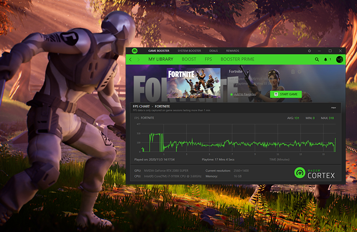This screenshot has height=232, width=357.
Task: Go back with the left arrow
Action: [x=131, y=59]
